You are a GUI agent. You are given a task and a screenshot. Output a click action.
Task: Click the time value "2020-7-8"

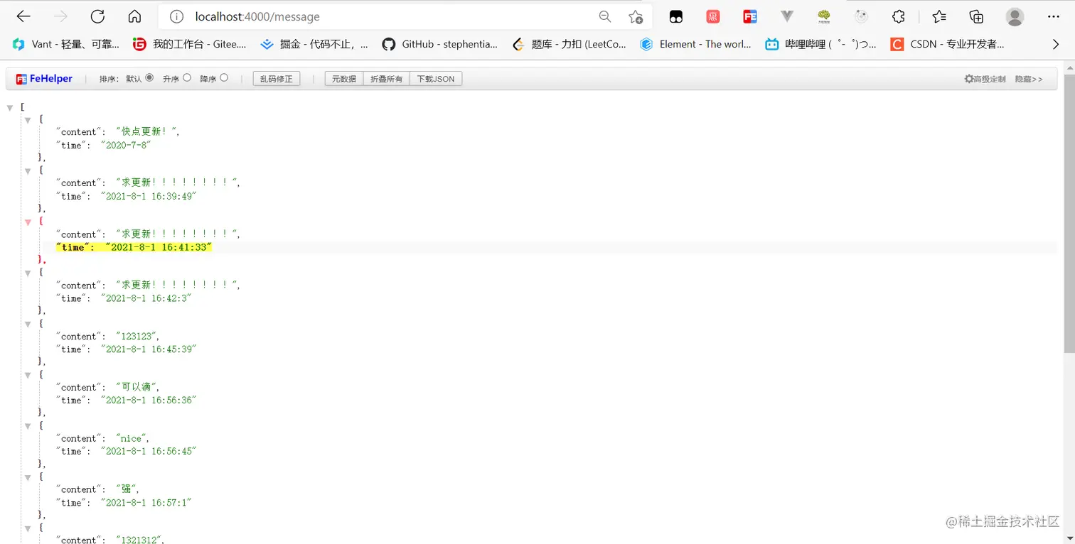coord(126,145)
